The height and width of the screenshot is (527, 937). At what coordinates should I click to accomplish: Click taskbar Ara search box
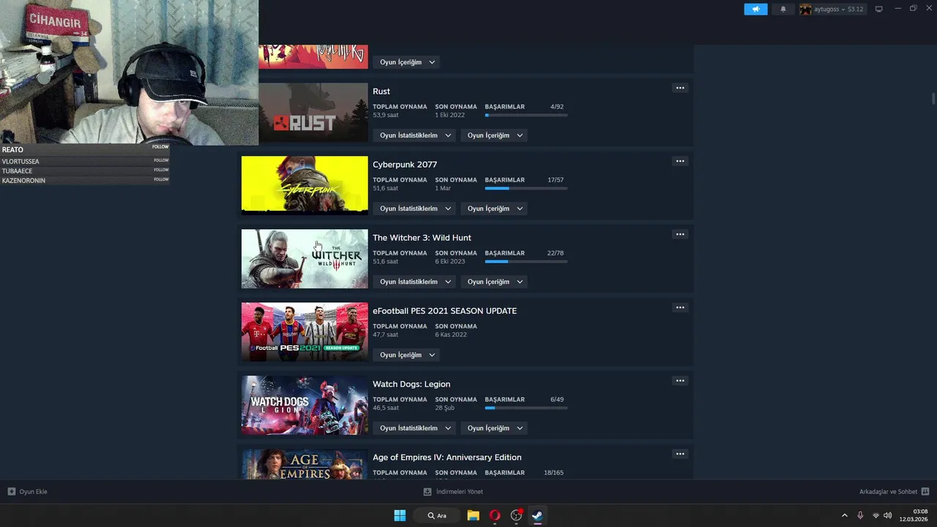437,515
